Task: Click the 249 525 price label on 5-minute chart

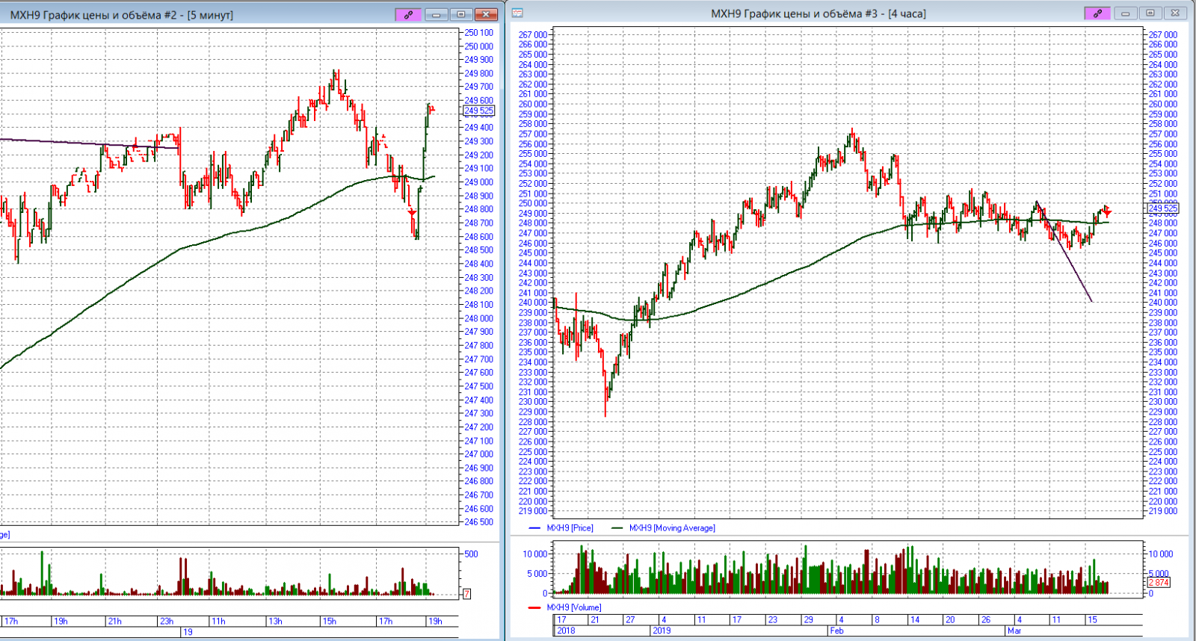Action: click(x=479, y=111)
